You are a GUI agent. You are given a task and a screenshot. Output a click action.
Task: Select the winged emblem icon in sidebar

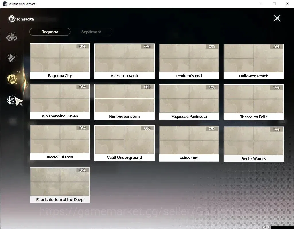coord(12,100)
